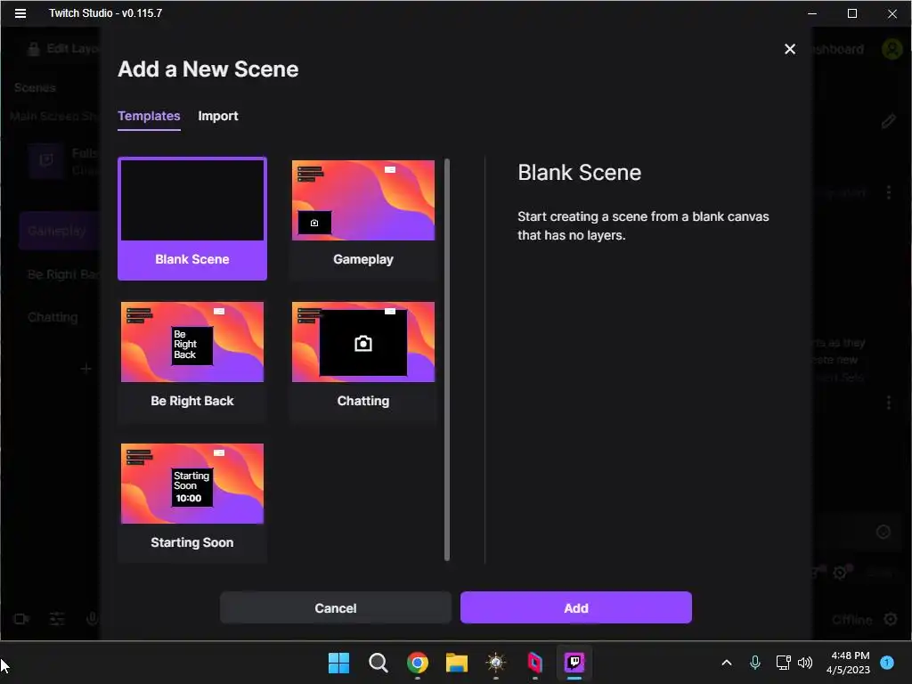Click the Blank Scene heading text
Image resolution: width=912 pixels, height=684 pixels.
579,173
